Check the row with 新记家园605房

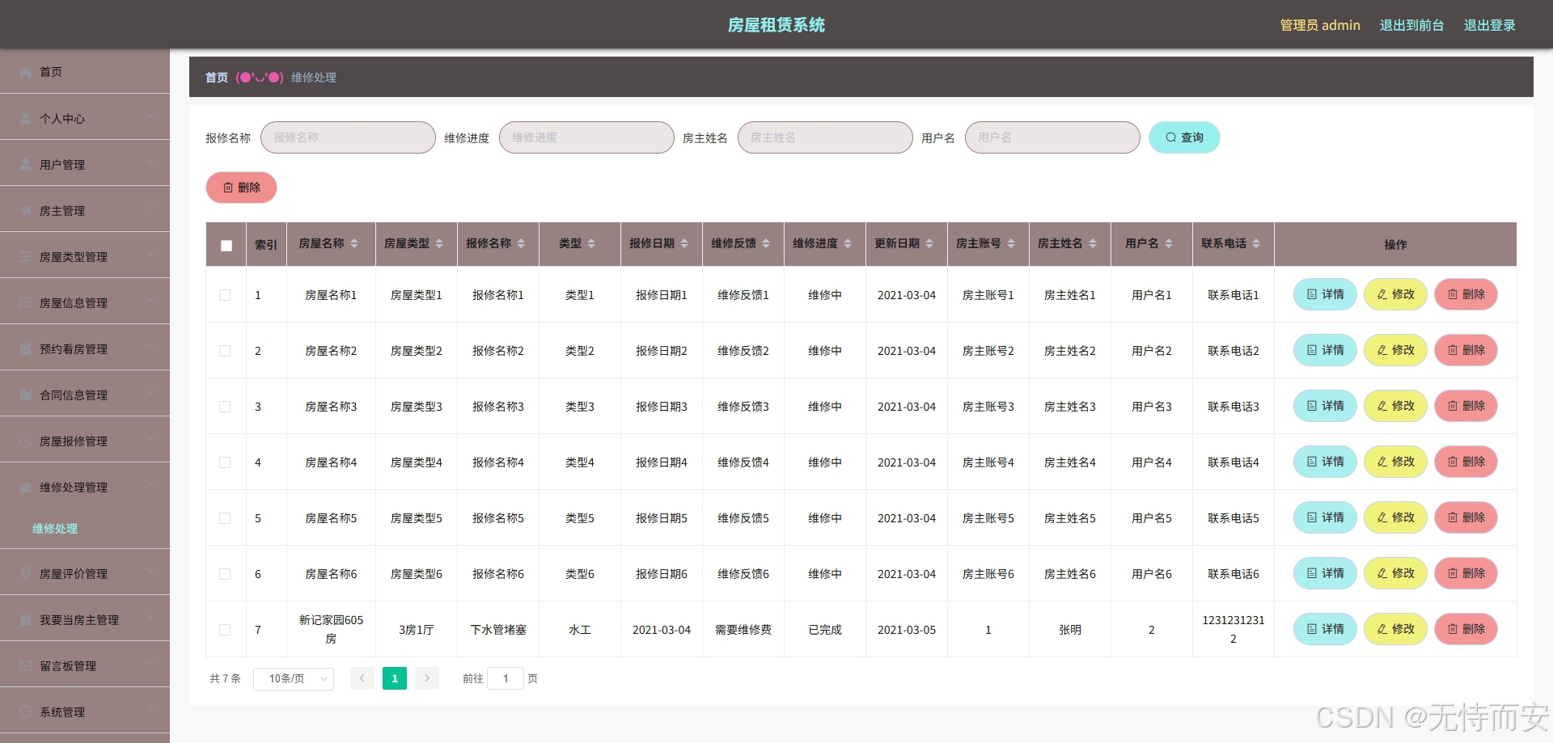225,630
